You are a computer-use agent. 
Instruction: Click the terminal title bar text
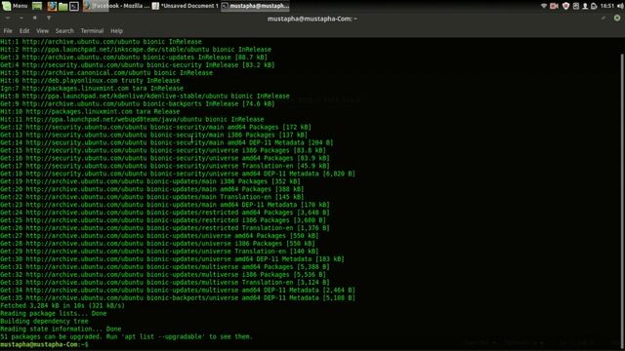312,19
